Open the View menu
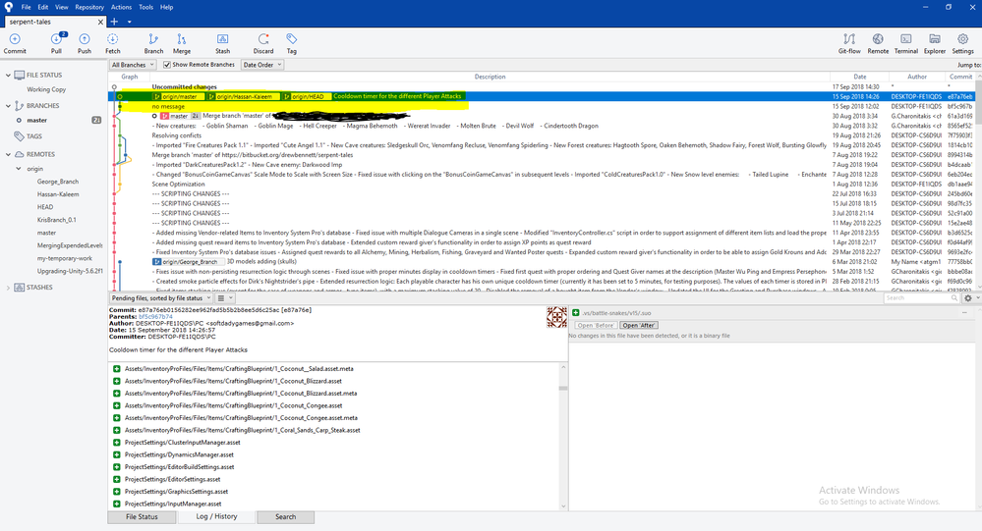982x531 pixels. tap(61, 8)
